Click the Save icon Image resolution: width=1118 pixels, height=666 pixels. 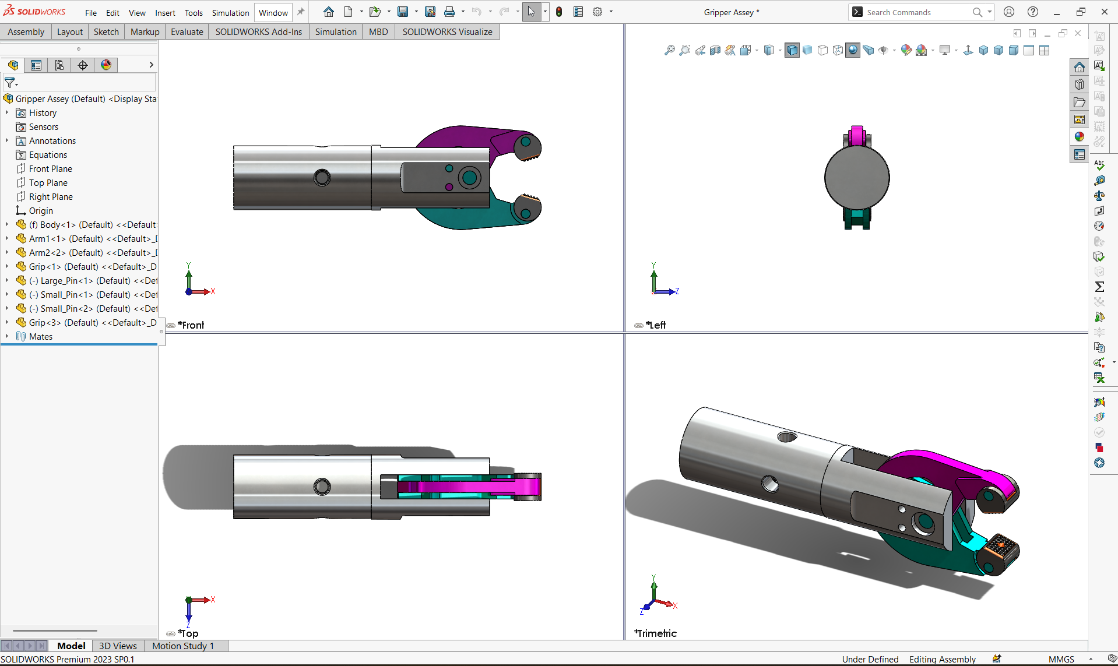[403, 12]
